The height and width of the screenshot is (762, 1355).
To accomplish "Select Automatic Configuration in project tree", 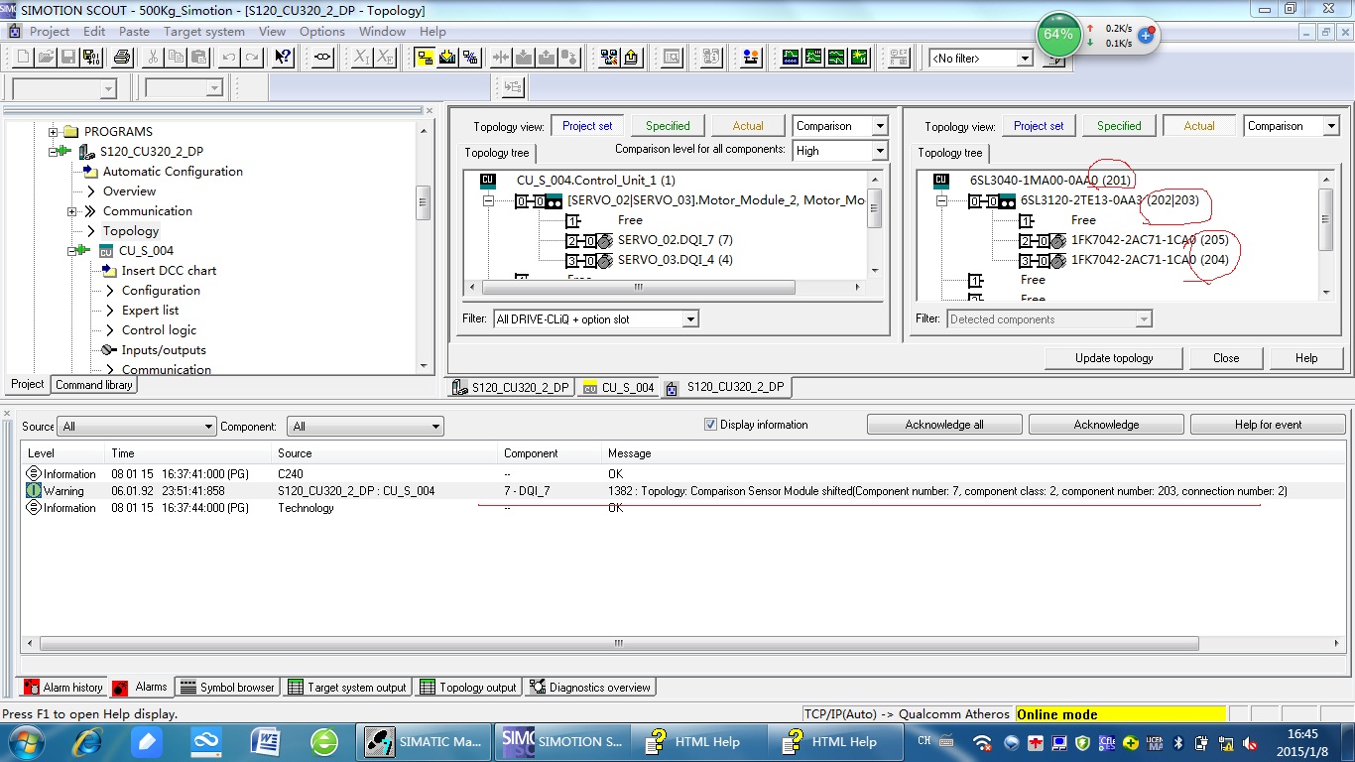I will pyautogui.click(x=173, y=172).
